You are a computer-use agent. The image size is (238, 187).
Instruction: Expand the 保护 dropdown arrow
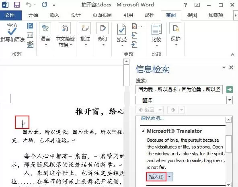click(176, 45)
